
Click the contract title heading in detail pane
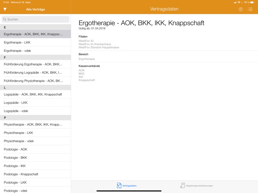tap(141, 23)
